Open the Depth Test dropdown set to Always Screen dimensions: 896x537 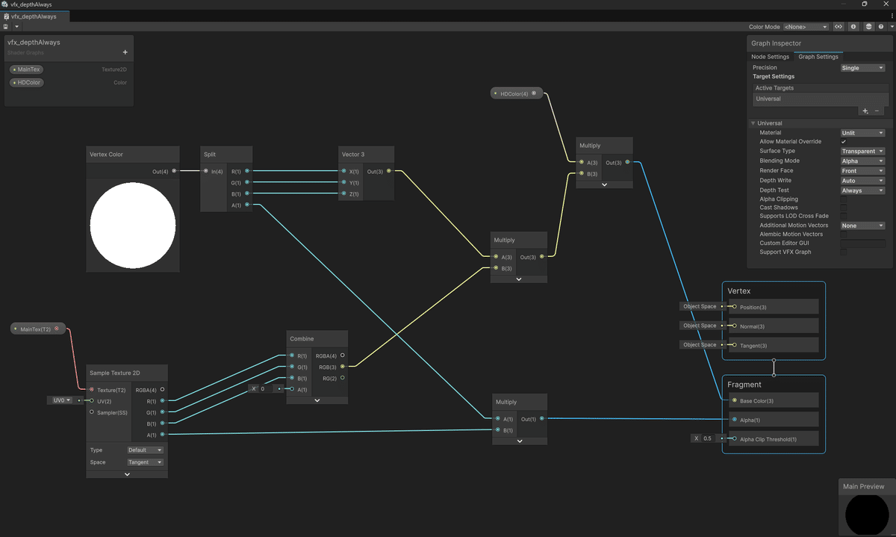862,190
